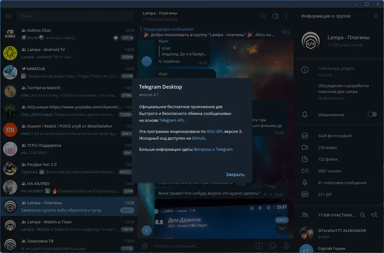Click the GIF icon in info panel

[305, 194]
